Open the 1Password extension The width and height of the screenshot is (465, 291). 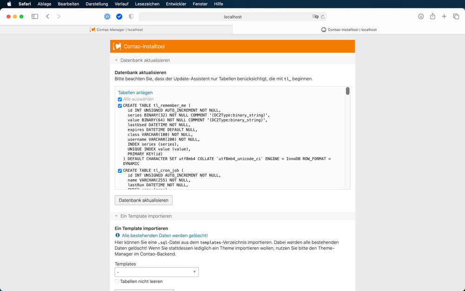(107, 17)
